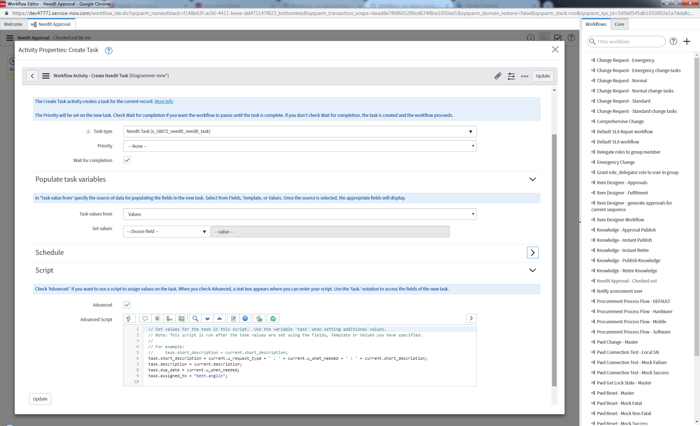Switch to the Welcome tab
700x426 pixels.
pos(13,24)
